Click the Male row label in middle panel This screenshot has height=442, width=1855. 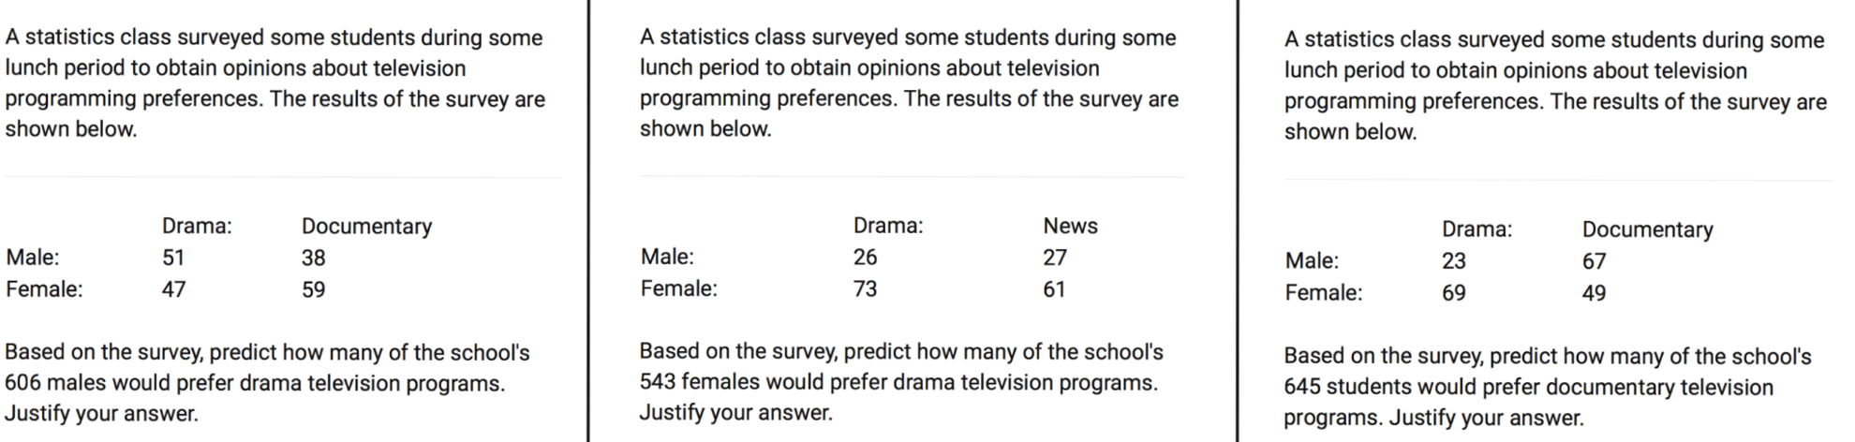667,257
